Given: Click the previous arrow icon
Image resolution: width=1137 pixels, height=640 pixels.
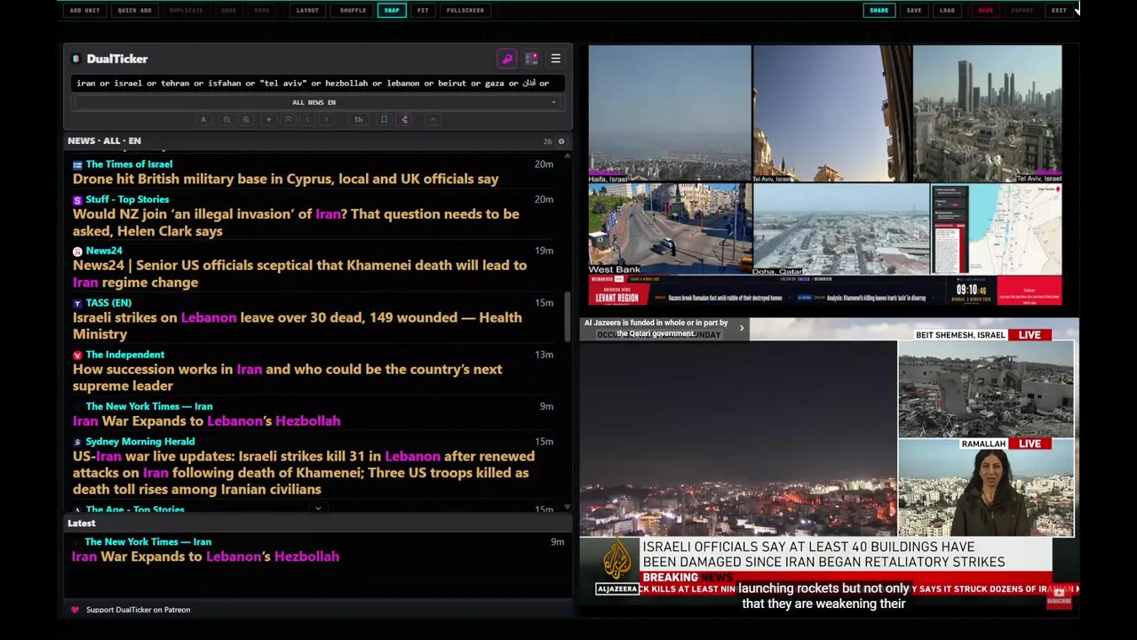Looking at the screenshot, I should [x=307, y=119].
